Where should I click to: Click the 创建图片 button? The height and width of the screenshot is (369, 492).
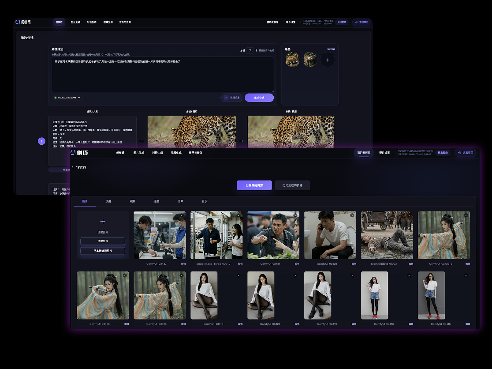click(x=103, y=241)
